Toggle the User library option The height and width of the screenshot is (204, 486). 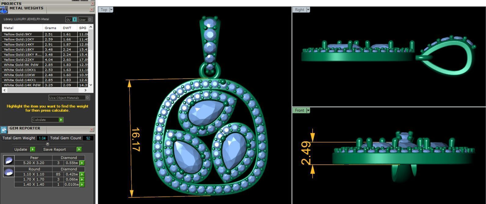tap(85, 20)
